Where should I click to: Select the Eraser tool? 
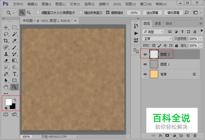tap(6, 61)
